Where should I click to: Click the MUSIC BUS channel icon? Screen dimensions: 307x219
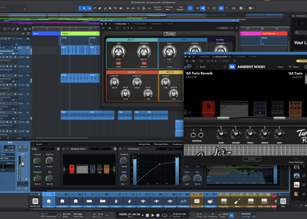[35, 201]
